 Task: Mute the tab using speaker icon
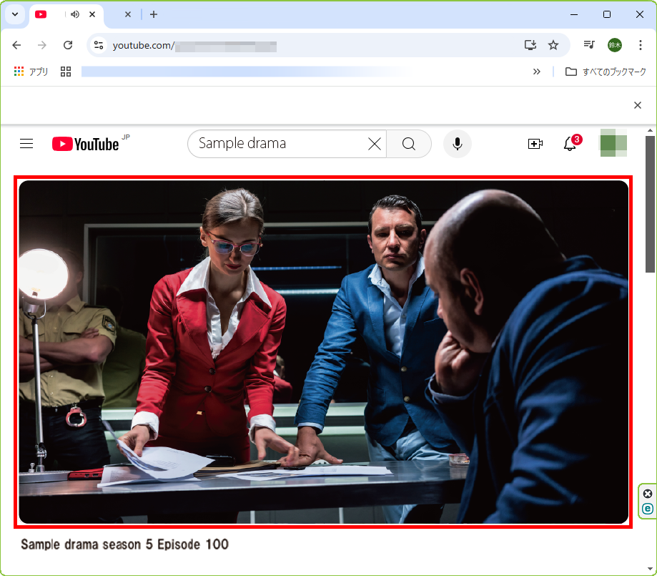(75, 14)
